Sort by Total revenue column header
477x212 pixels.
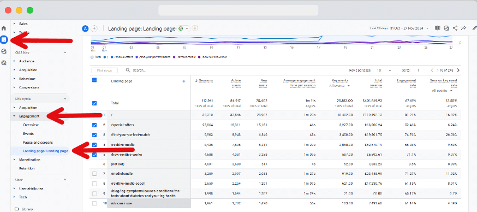point(376,83)
